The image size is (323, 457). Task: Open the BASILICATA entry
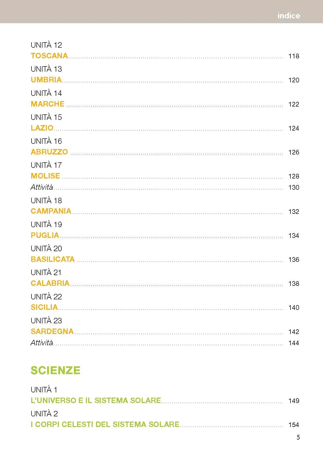53,259
